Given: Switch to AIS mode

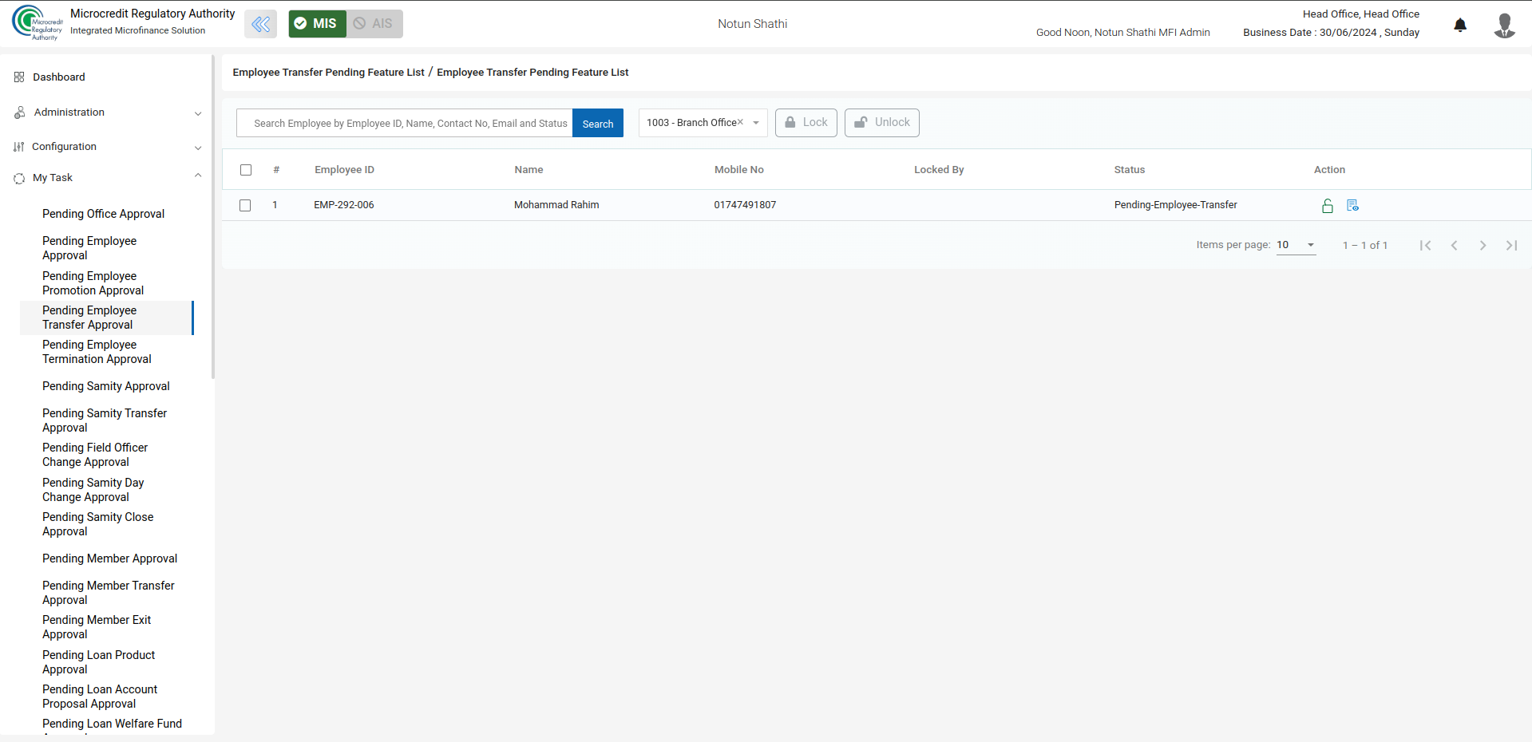Looking at the screenshot, I should click(374, 24).
